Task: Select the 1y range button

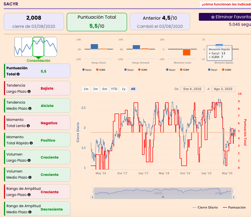Action: click(x=124, y=89)
